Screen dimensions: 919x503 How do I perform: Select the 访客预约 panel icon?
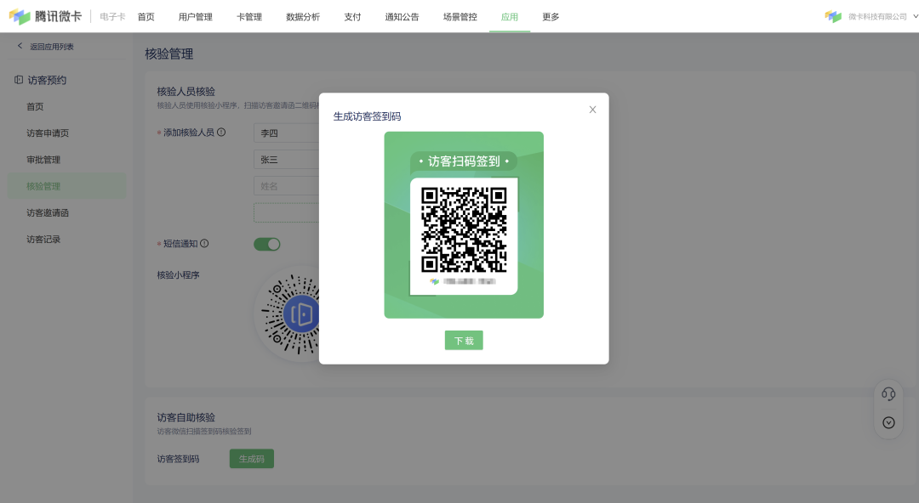19,79
